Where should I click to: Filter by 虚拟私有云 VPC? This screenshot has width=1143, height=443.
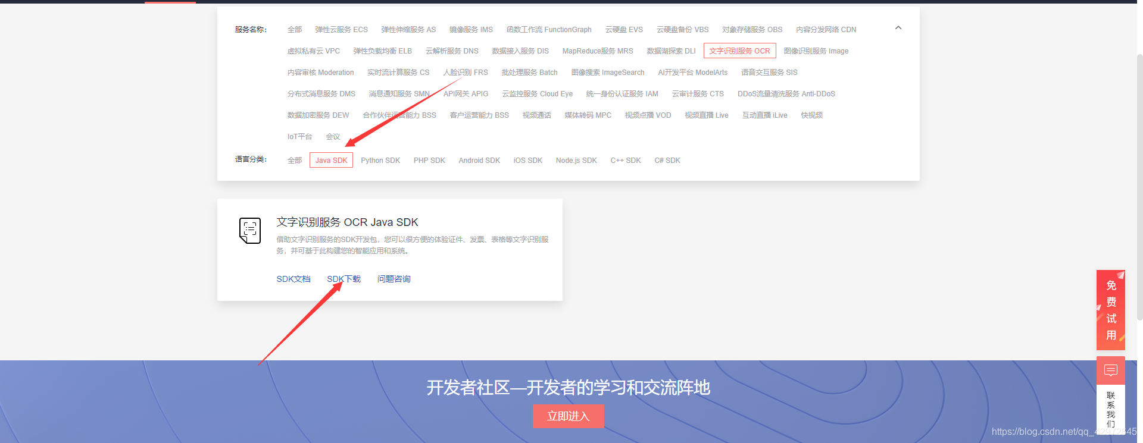(314, 51)
